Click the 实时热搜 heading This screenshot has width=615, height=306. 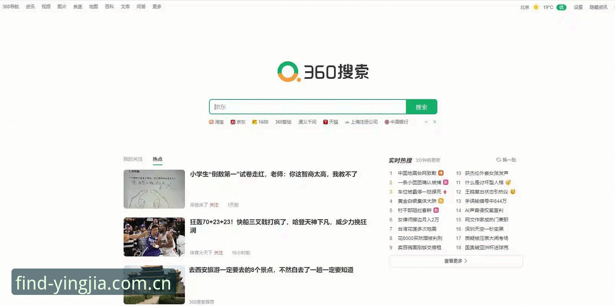400,160
